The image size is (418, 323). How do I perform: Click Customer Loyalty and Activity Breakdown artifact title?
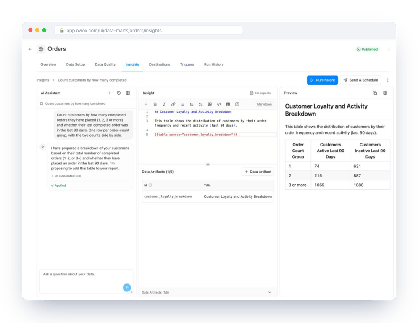pos(238,196)
